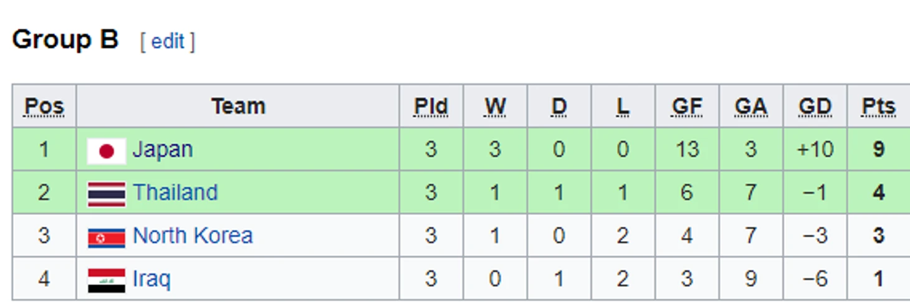Click the Team column header
This screenshot has height=302, width=910.
tap(238, 106)
